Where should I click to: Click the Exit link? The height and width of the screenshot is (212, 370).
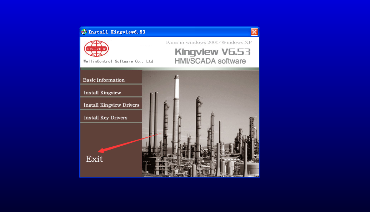point(94,159)
